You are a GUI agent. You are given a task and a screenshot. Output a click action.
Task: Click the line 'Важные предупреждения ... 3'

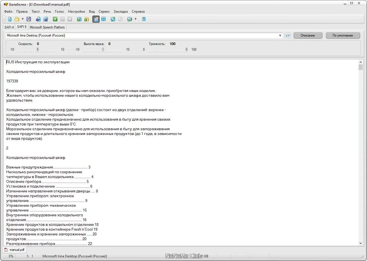[48, 167]
